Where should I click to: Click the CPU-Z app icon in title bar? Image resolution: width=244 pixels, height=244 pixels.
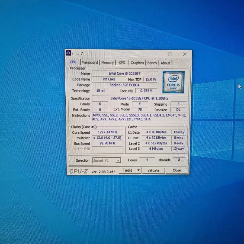[x=68, y=53]
